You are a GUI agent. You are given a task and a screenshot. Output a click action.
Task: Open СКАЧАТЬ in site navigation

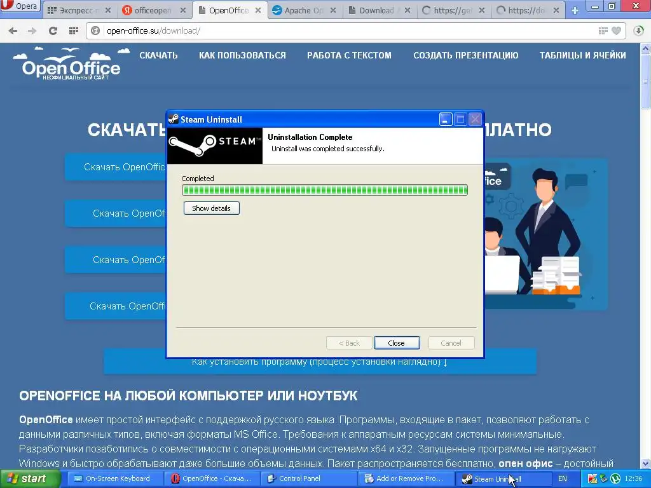[158, 55]
